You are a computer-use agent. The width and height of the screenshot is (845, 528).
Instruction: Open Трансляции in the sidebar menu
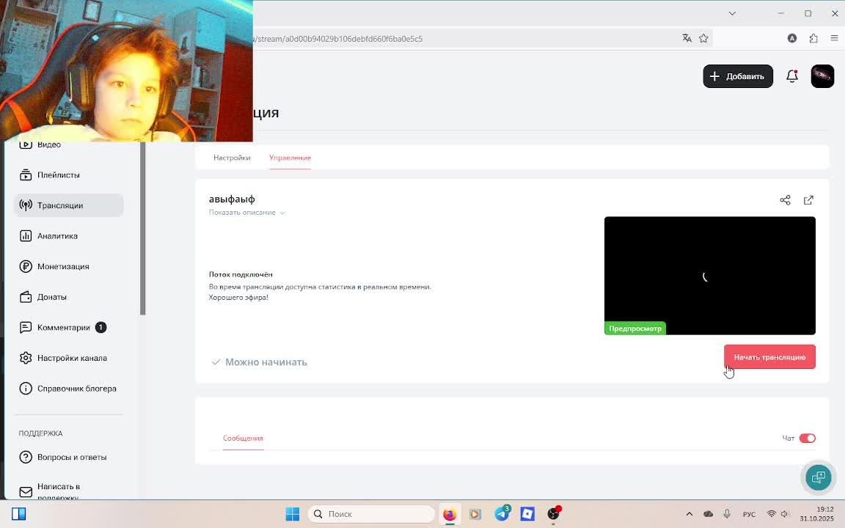pos(69,205)
